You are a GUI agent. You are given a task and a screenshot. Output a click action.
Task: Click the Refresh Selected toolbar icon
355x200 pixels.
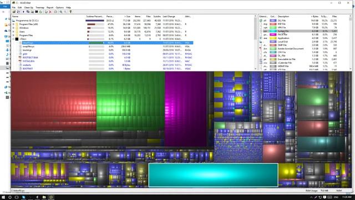pyautogui.click(x=40, y=12)
